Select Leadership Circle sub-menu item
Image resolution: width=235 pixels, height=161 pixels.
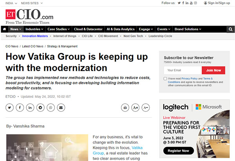(160, 36)
